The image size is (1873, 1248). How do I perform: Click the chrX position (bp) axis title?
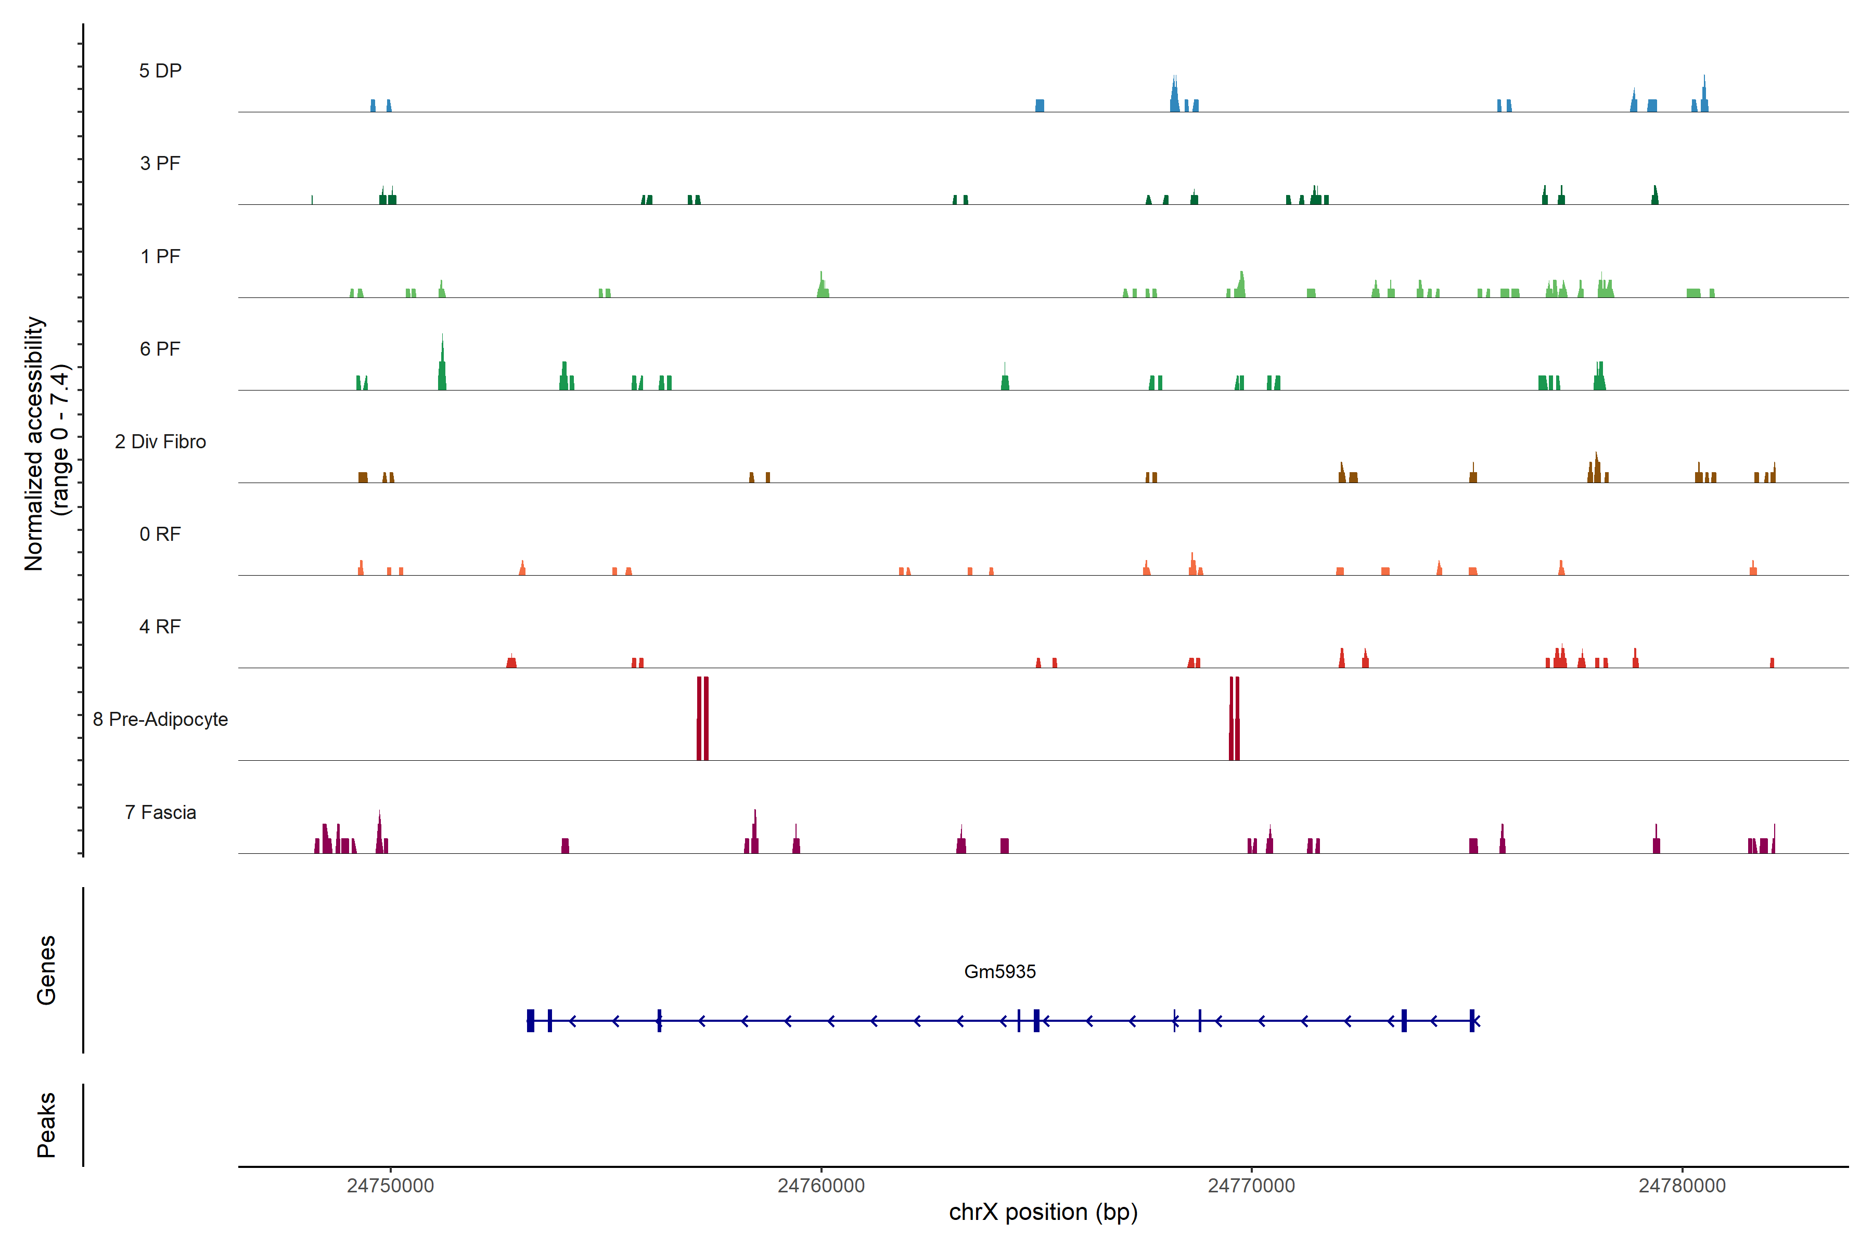tap(1043, 1212)
